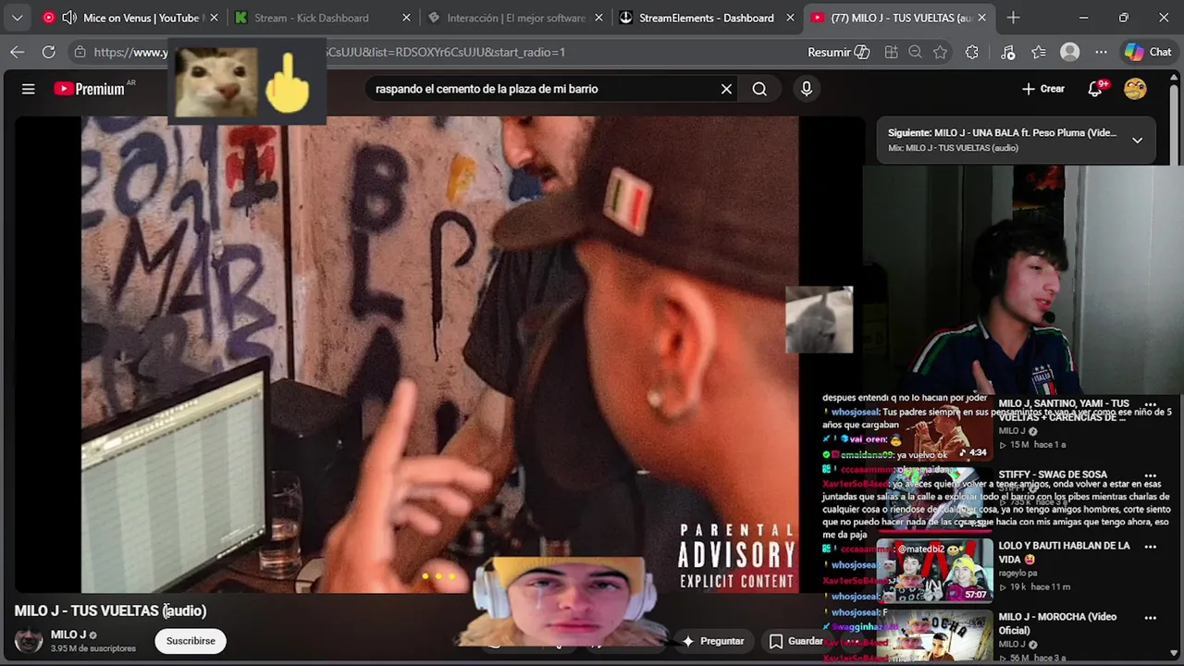The width and height of the screenshot is (1184, 666).
Task: Open YouTube notifications bell
Action: [x=1096, y=89]
